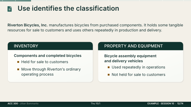Click the phrase 'manufactures bicycles from purchased components'
This screenshot has width=191, height=107.
pos(95,25)
